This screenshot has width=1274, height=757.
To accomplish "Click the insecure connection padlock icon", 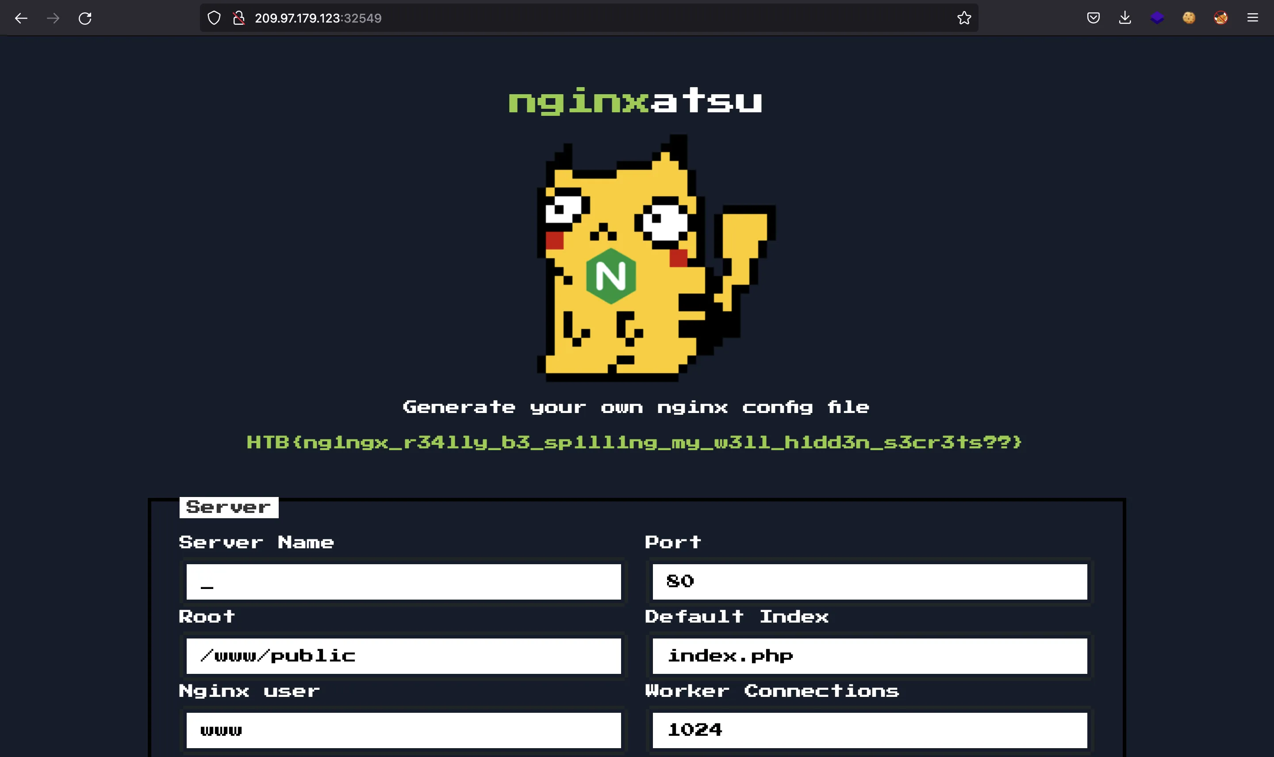I will [239, 19].
